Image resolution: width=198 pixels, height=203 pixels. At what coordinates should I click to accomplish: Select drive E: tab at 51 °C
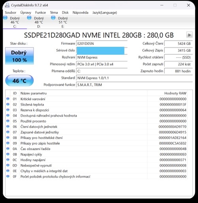(63, 22)
